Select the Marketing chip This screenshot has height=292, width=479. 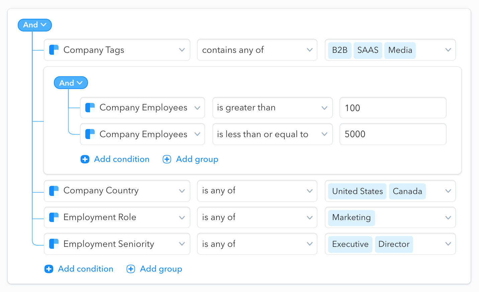click(352, 218)
